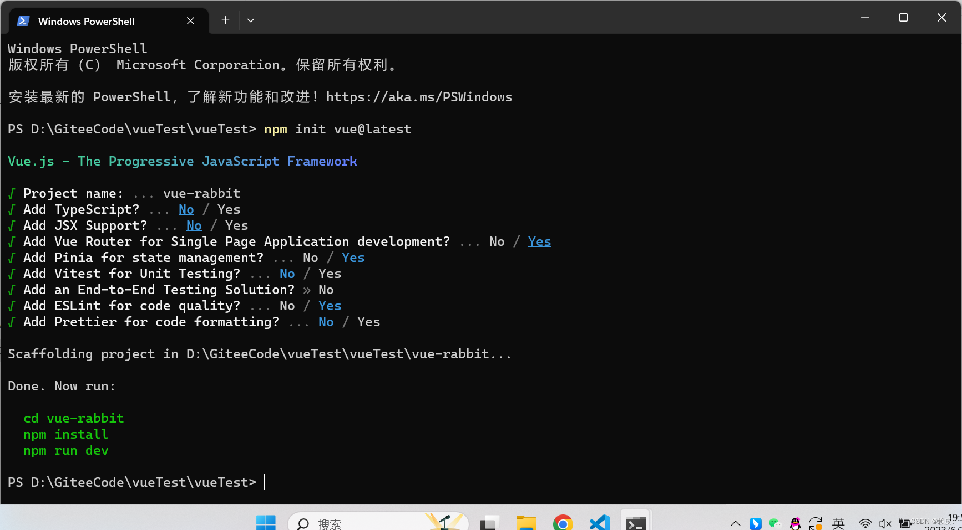Click 'Yes' answer for Pinia prompt
The height and width of the screenshot is (530, 962).
pos(353,258)
